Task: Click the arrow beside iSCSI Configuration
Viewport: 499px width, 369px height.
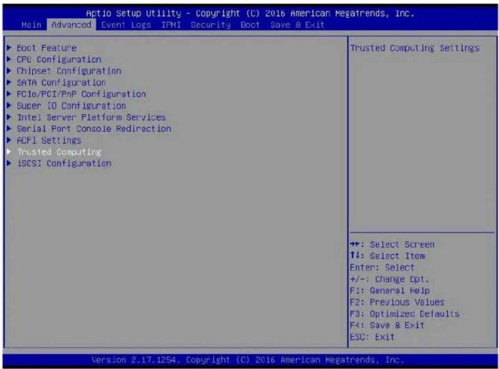Action: [x=9, y=163]
